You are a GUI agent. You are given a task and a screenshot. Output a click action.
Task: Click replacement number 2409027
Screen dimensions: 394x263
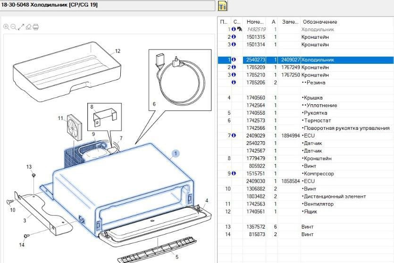290,60
